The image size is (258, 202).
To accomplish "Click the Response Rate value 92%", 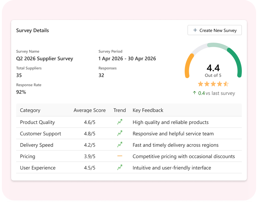I will pyautogui.click(x=21, y=92).
